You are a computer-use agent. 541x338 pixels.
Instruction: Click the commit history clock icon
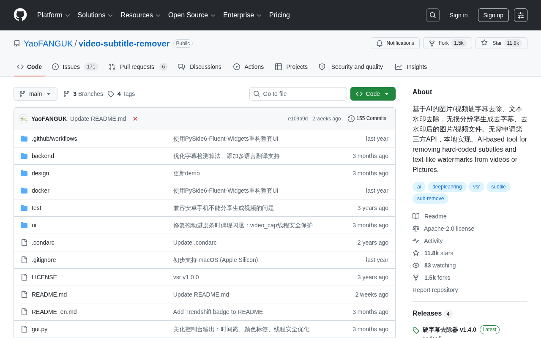click(351, 119)
